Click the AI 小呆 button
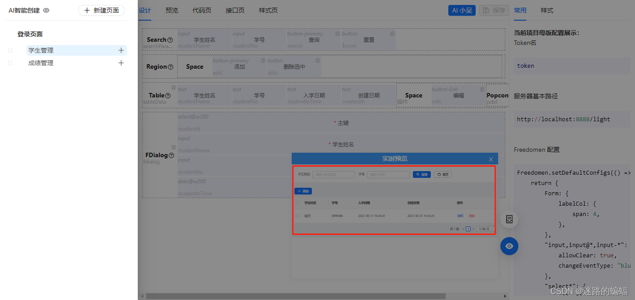Image resolution: width=635 pixels, height=300 pixels. (462, 10)
